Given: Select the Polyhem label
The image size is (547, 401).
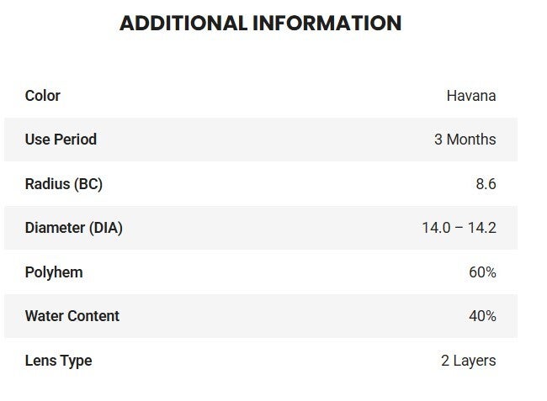Looking at the screenshot, I should [x=54, y=272].
